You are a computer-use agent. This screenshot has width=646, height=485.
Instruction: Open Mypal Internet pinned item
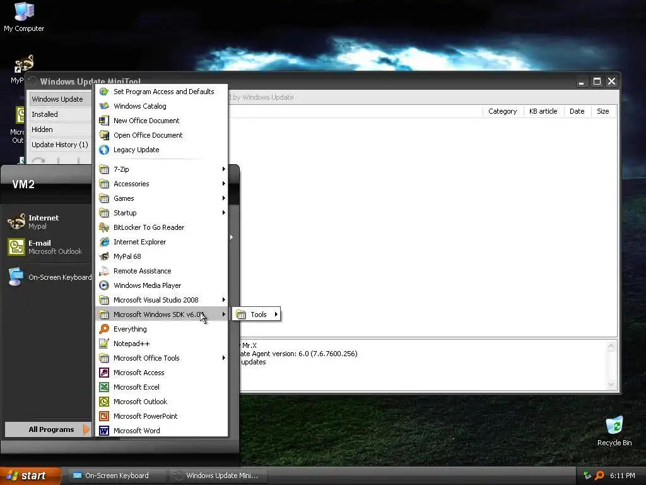point(49,222)
